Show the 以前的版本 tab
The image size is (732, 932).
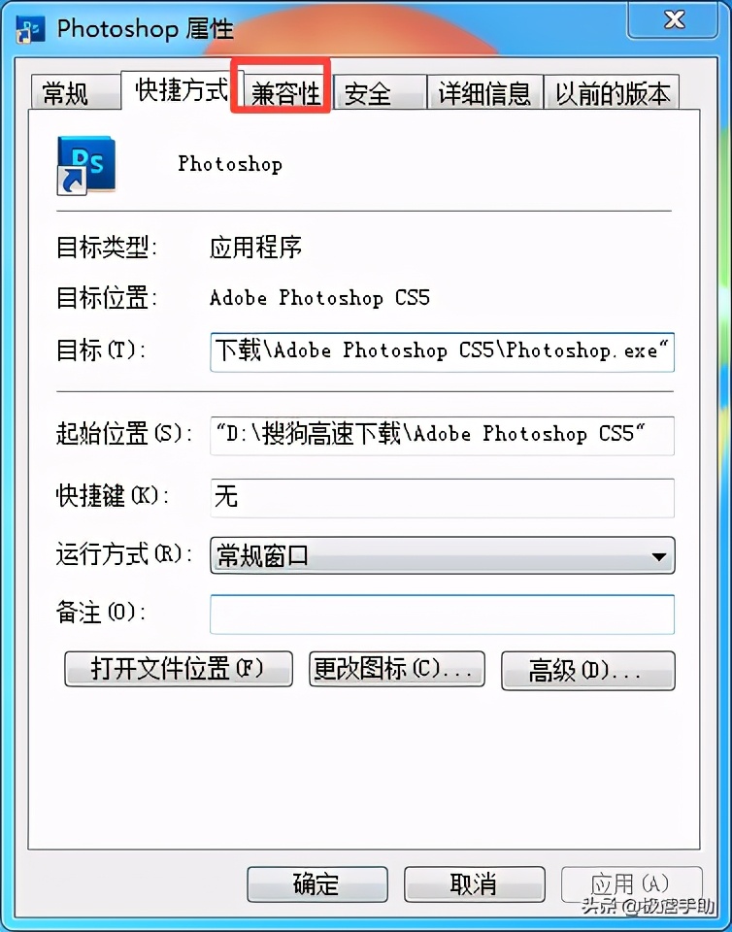tap(612, 93)
